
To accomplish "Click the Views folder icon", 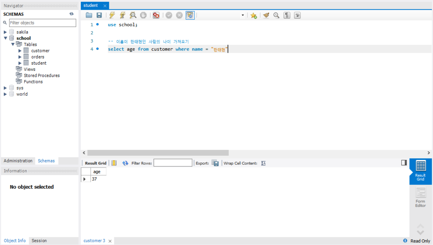I will pos(19,69).
